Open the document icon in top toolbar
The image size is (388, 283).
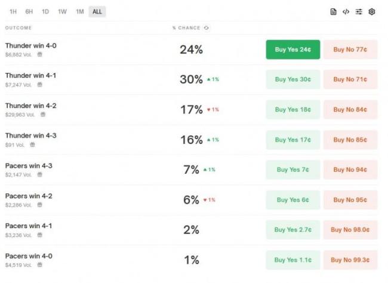(x=334, y=12)
